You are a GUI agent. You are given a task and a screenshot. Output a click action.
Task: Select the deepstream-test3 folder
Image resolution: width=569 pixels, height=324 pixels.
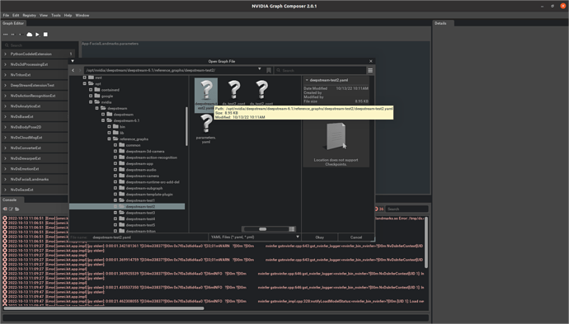coord(140,213)
